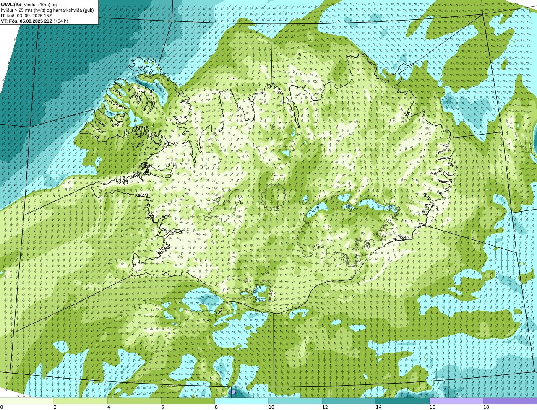Click the 'VT: Fös. 05.09.2025 21Z (+54 h)' line
537x410 pixels.
(34, 21)
